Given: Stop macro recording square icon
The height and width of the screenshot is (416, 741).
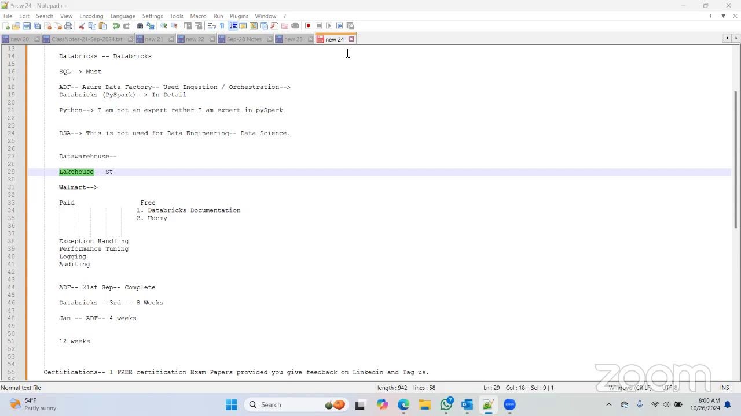Looking at the screenshot, I should 318,25.
